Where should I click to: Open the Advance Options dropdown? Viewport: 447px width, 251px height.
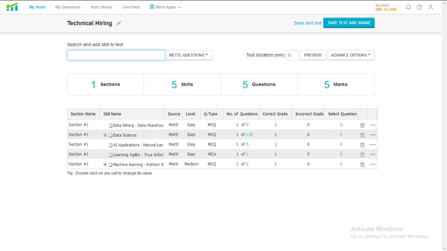[x=351, y=55]
